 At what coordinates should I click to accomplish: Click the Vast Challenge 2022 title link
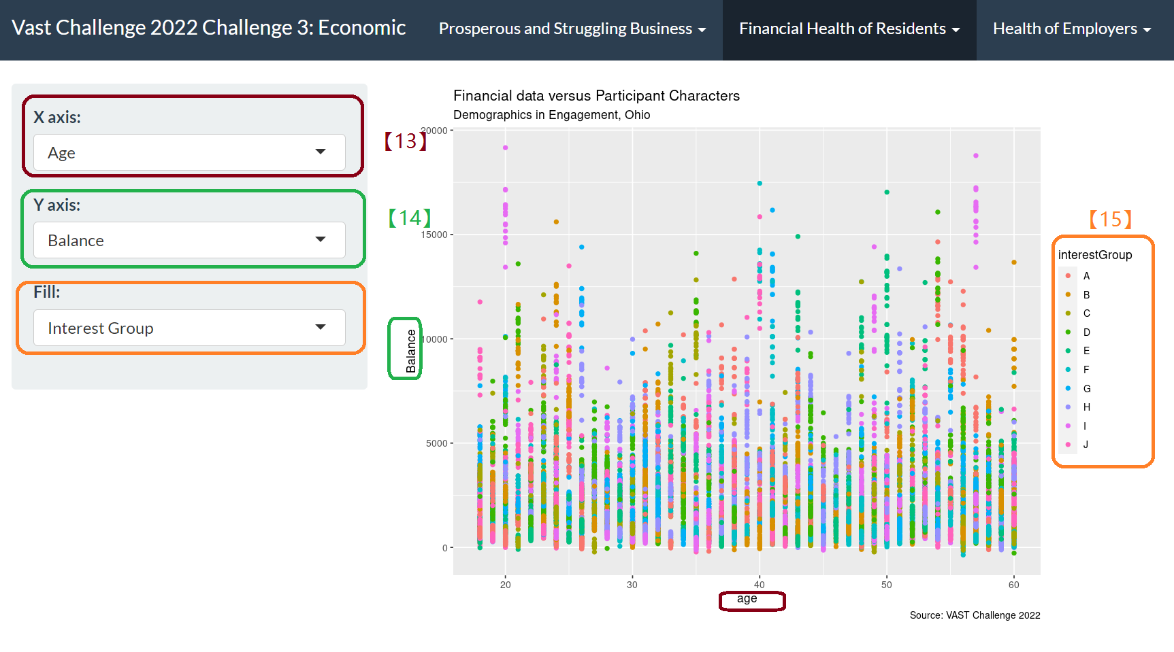click(x=208, y=28)
